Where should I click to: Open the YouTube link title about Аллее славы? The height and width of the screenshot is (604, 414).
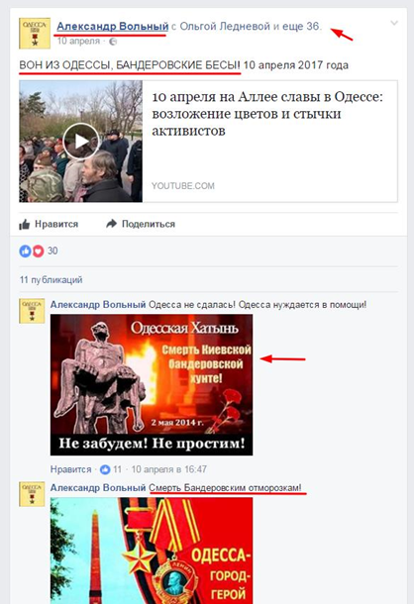267,114
